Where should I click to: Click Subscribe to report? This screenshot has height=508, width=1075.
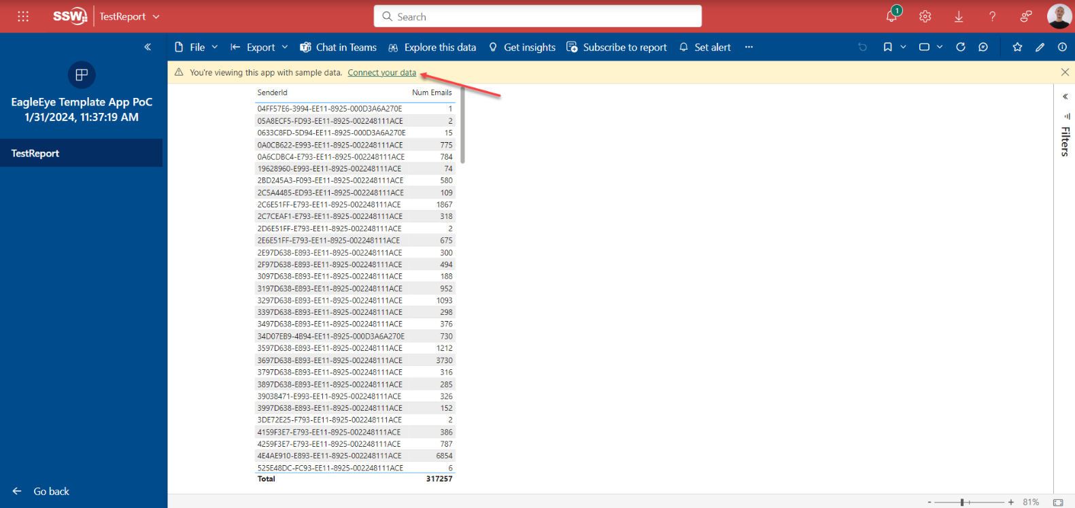click(617, 47)
